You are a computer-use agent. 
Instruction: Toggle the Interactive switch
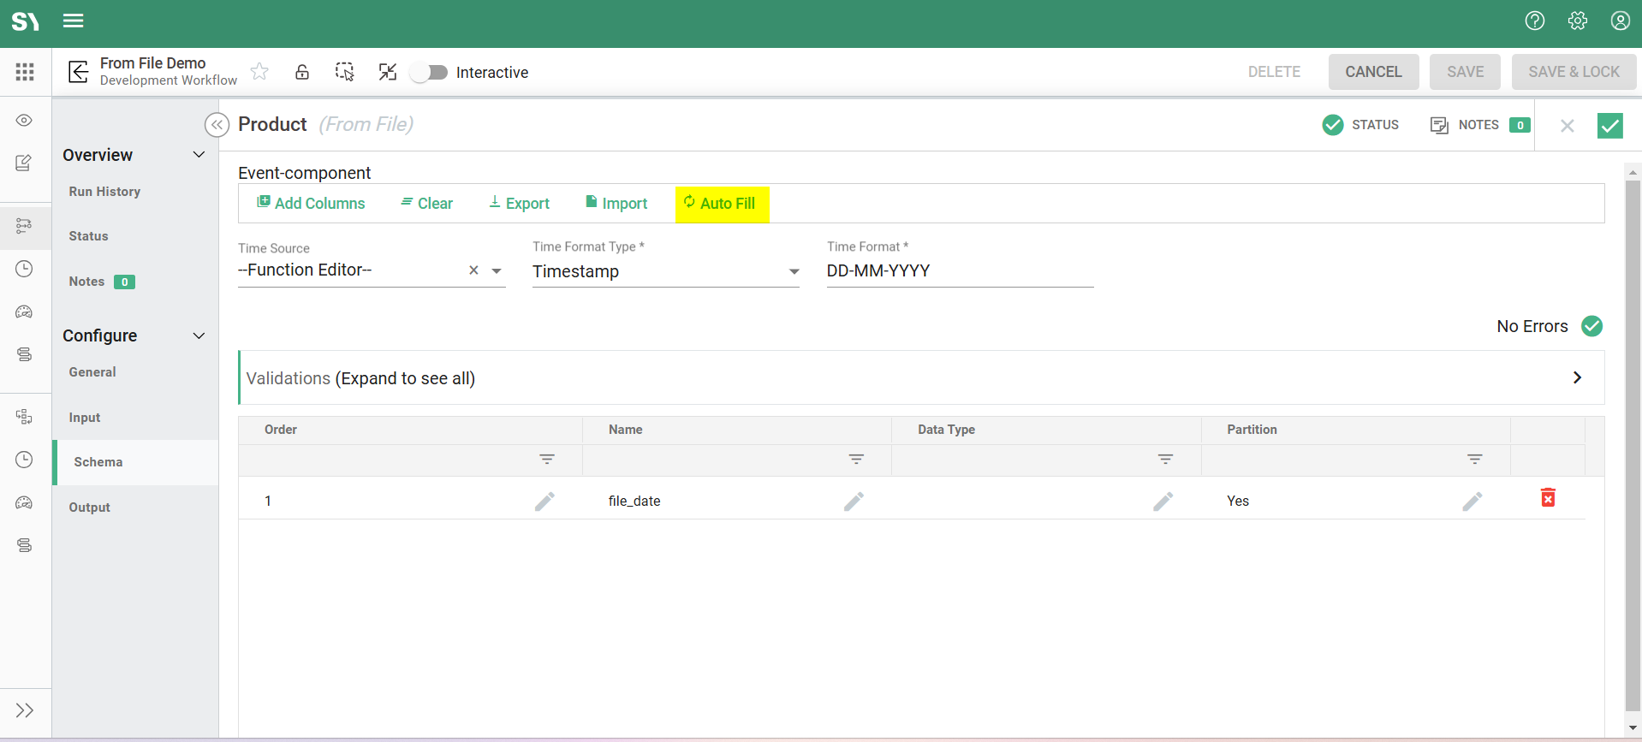pos(429,73)
